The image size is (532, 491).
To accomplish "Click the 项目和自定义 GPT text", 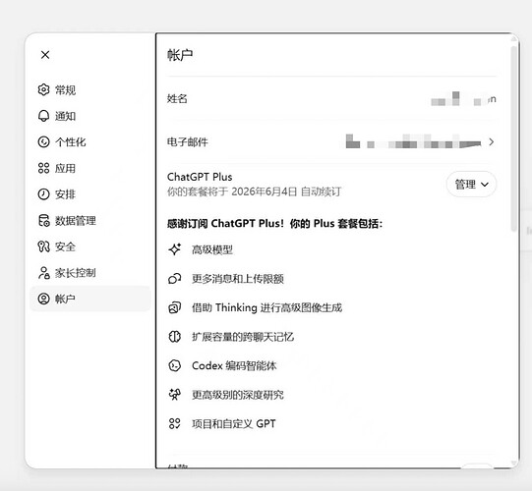I will (234, 423).
